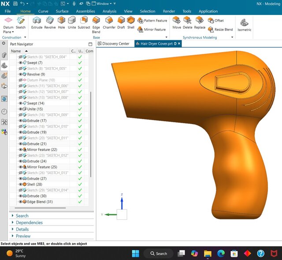This screenshot has height=260, width=282.
Task: Select the Move Face tool
Action: tap(177, 23)
